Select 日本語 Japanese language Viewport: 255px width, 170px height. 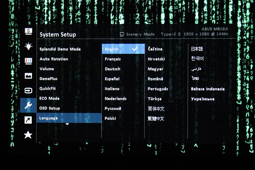click(x=197, y=49)
